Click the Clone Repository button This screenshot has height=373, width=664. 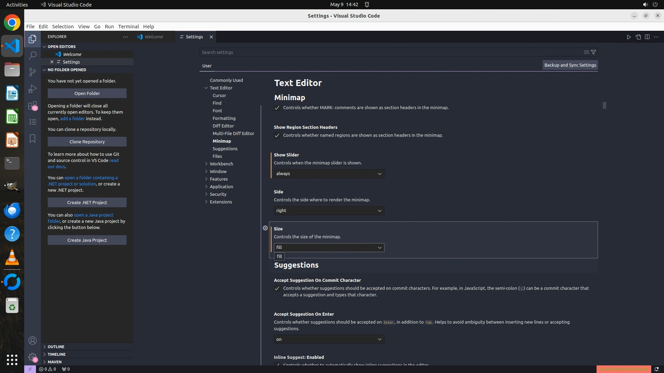(87, 142)
